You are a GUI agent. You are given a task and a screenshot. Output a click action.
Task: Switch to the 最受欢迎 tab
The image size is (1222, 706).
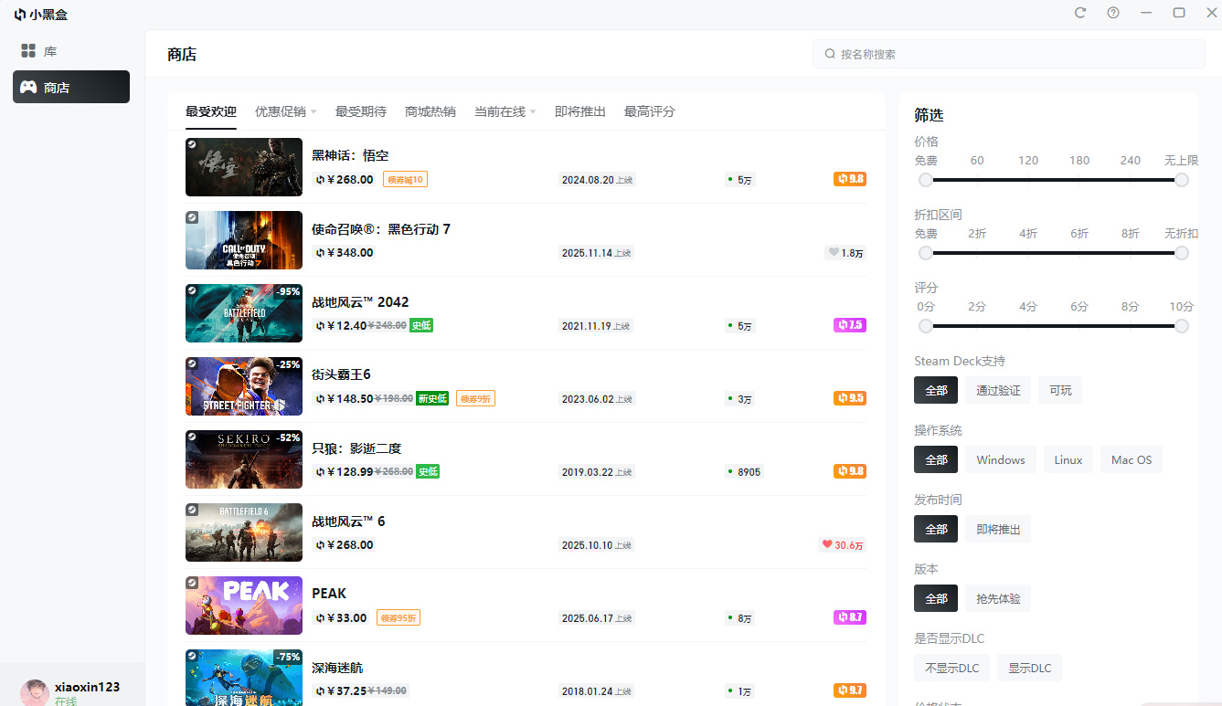tap(211, 111)
